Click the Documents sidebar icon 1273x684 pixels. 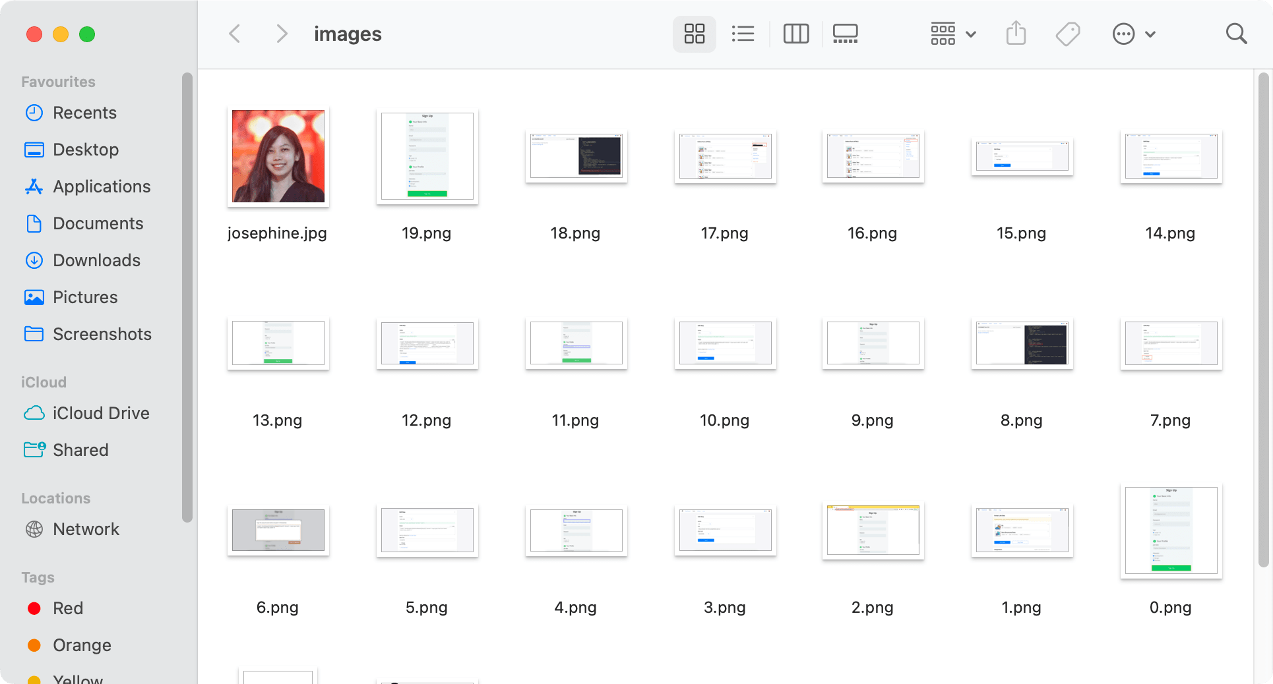click(x=34, y=223)
